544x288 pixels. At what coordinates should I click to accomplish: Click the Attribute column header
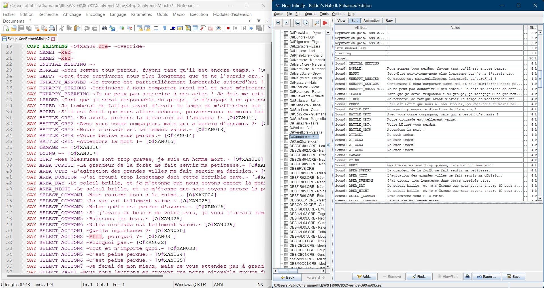click(x=361, y=28)
